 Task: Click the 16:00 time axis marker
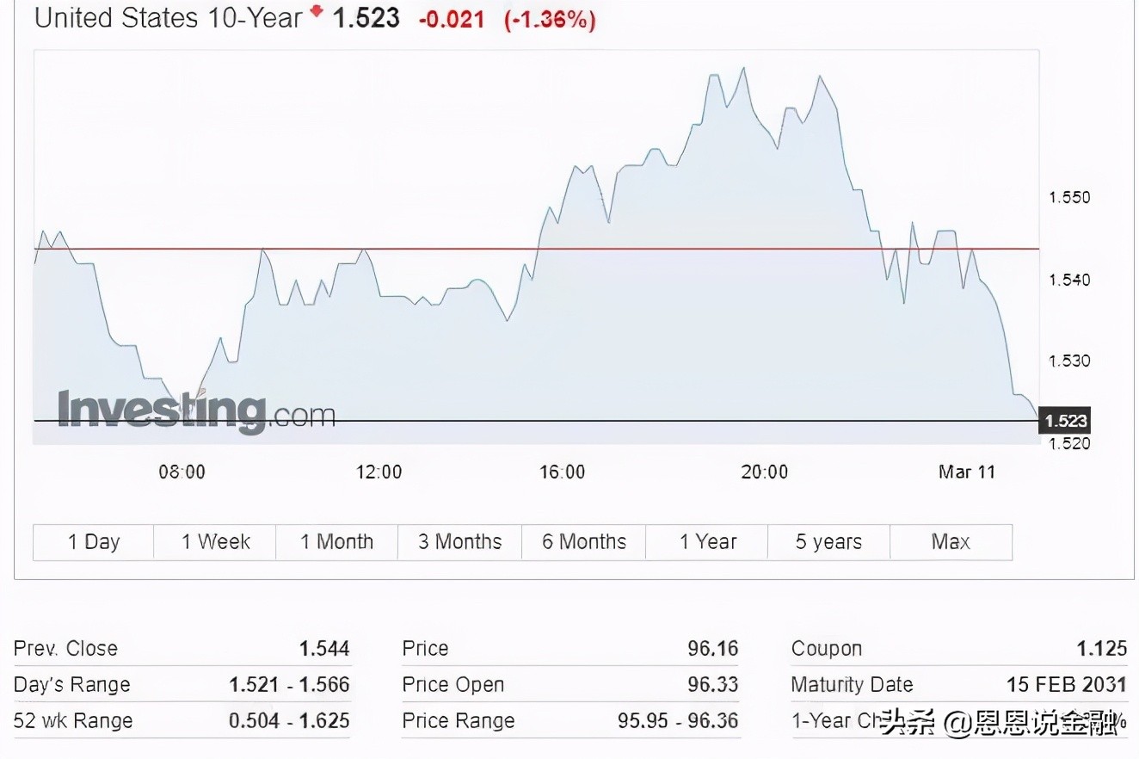(562, 472)
